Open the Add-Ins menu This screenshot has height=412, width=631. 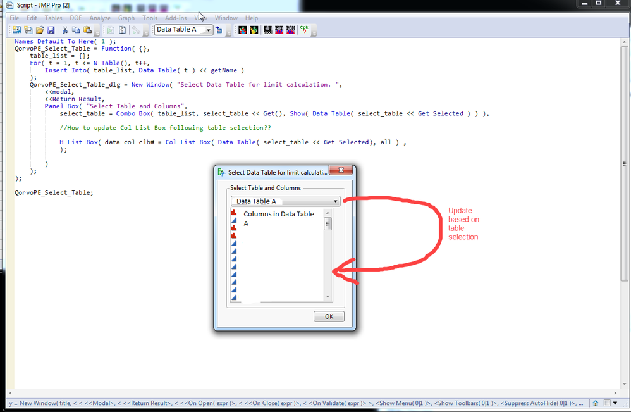pos(176,18)
